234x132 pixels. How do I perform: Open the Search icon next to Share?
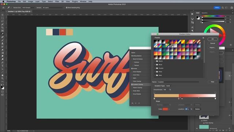point(223,8)
